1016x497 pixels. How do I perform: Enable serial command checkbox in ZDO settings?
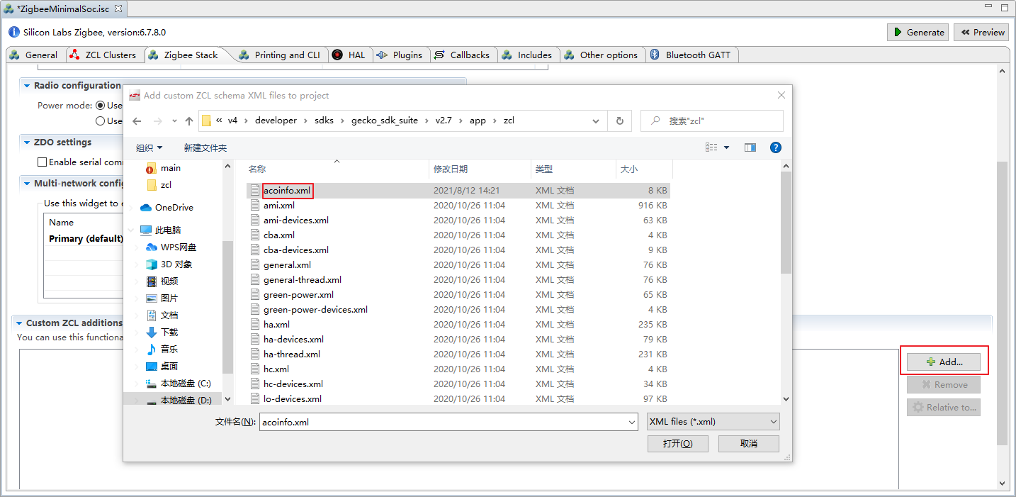point(43,162)
